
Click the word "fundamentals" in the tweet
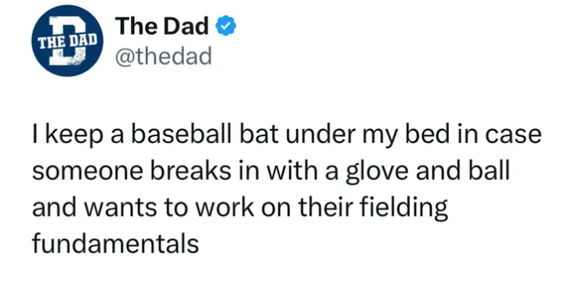(x=115, y=243)
